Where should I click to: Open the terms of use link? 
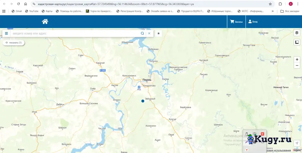point(279,150)
